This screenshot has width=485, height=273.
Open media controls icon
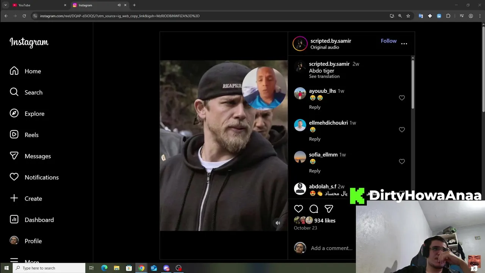[x=462, y=16]
